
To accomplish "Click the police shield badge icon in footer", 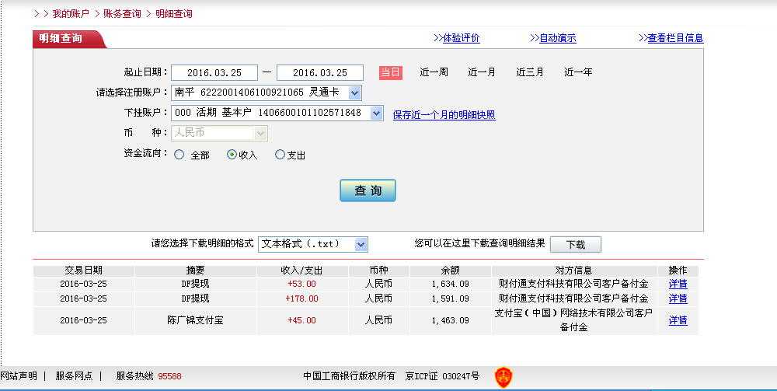I will pos(504,377).
